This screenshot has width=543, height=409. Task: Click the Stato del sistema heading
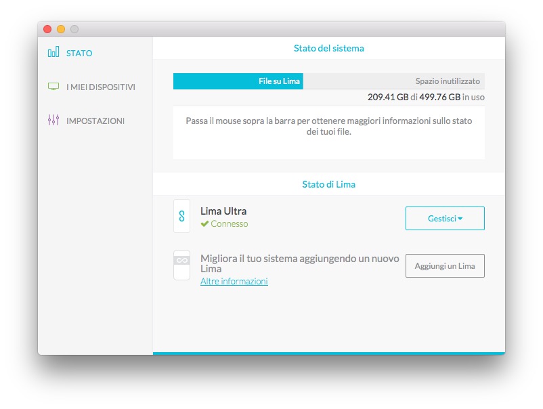coord(329,48)
